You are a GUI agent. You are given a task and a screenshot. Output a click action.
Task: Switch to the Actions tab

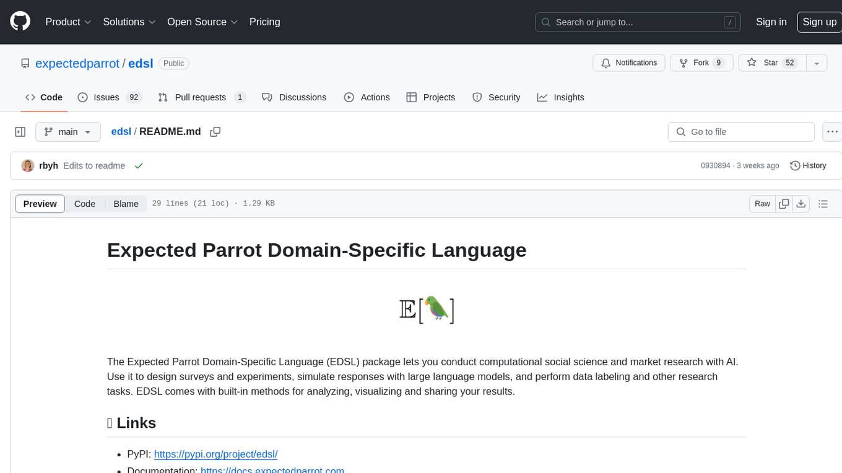click(x=367, y=97)
